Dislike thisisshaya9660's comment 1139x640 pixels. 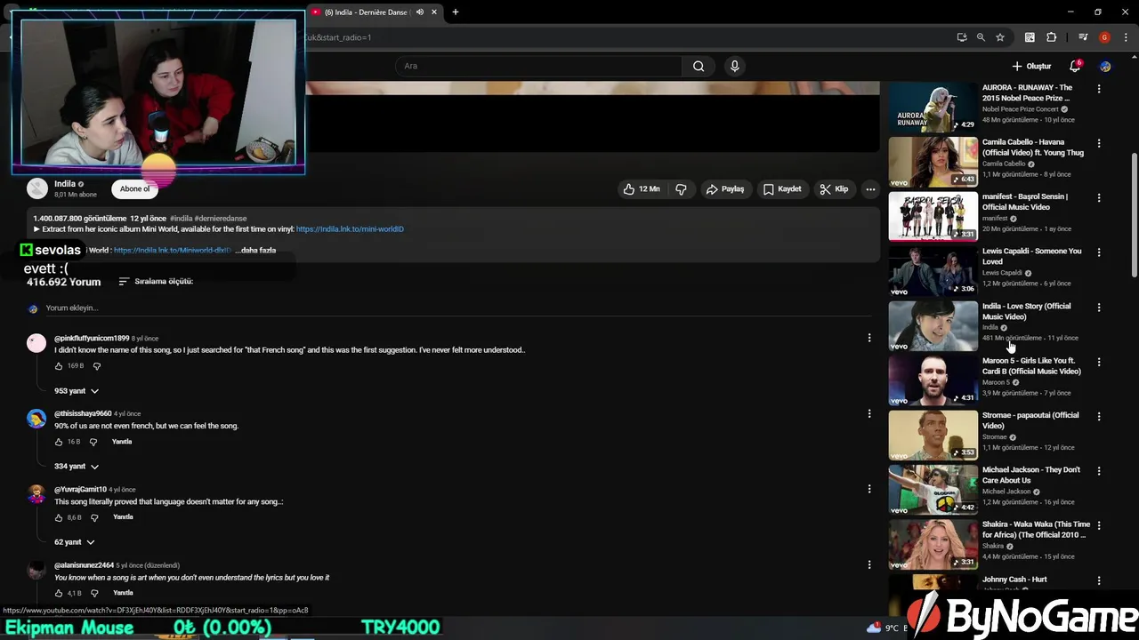[x=93, y=442]
